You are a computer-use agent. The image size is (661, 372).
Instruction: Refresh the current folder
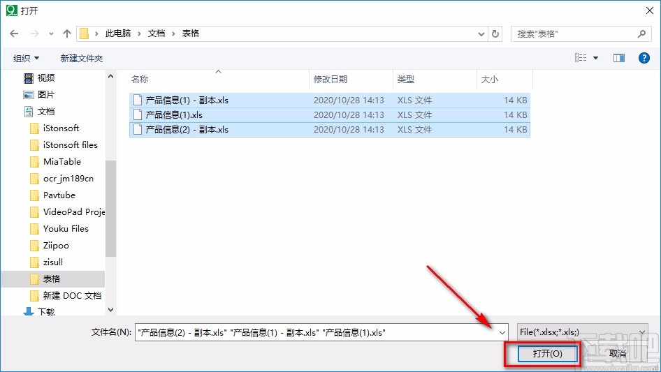[x=495, y=34]
